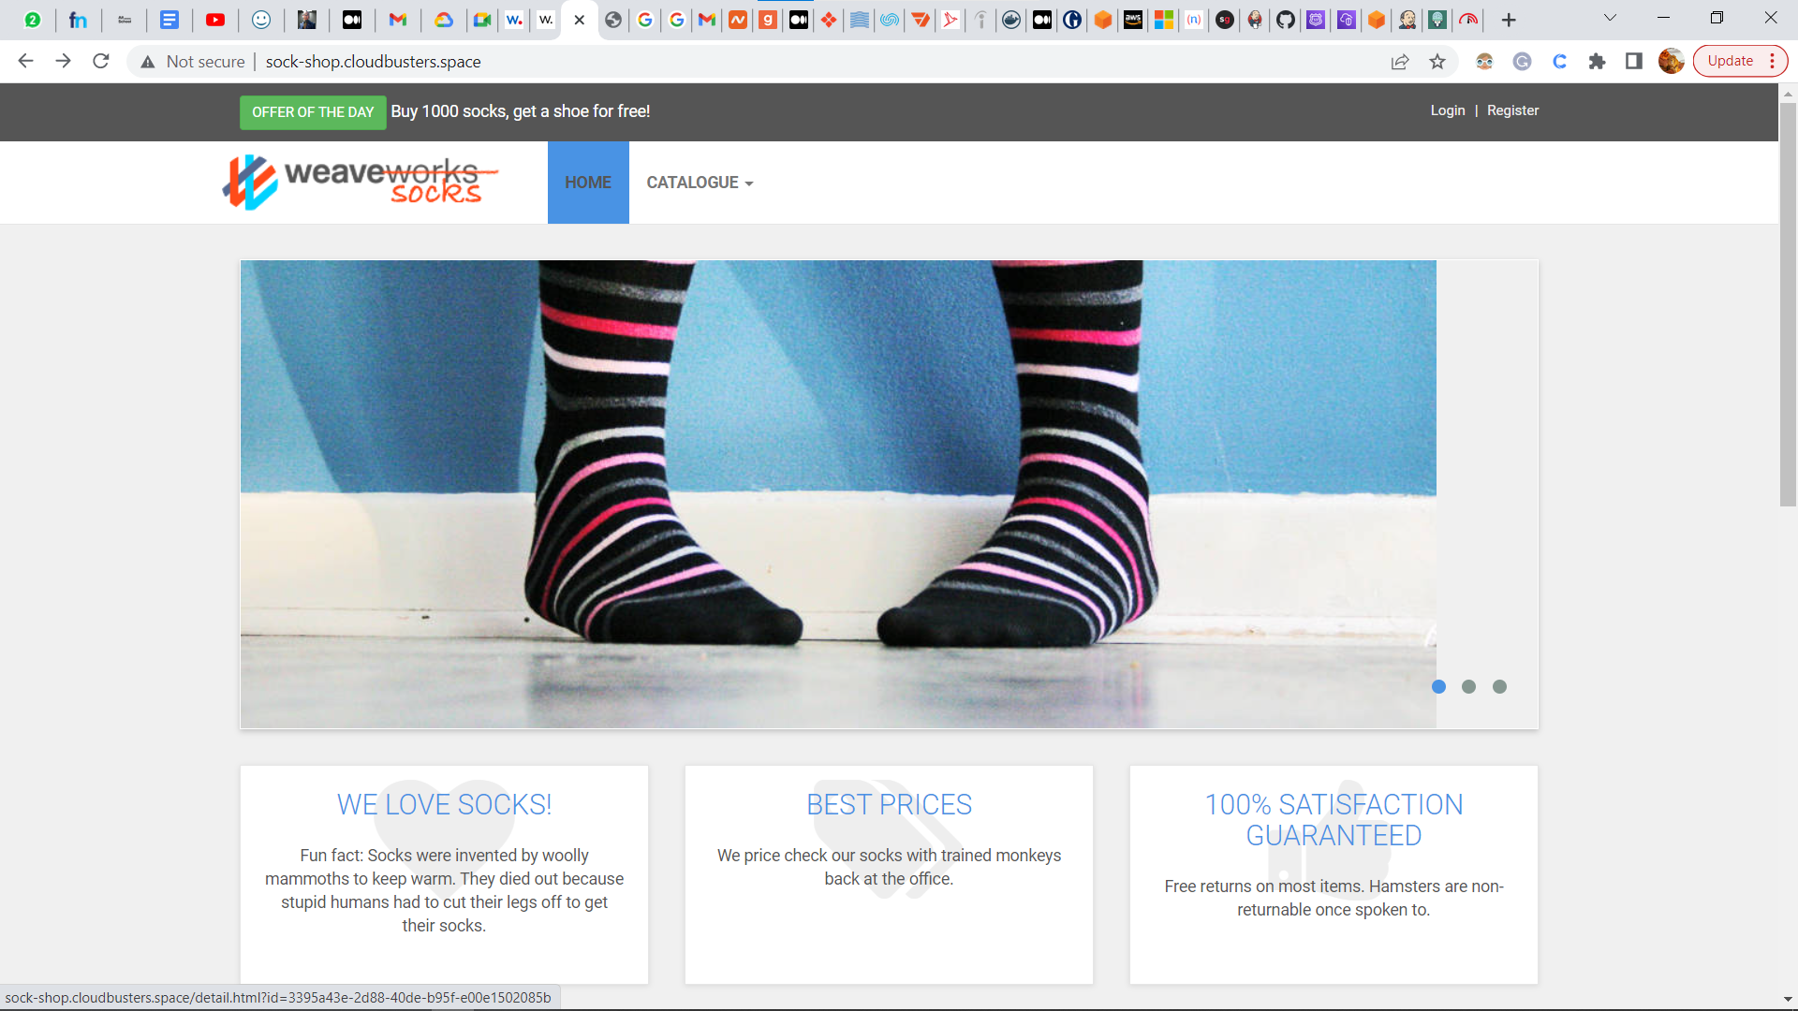Click the BEST PRICES heading
The image size is (1798, 1011).
889,805
